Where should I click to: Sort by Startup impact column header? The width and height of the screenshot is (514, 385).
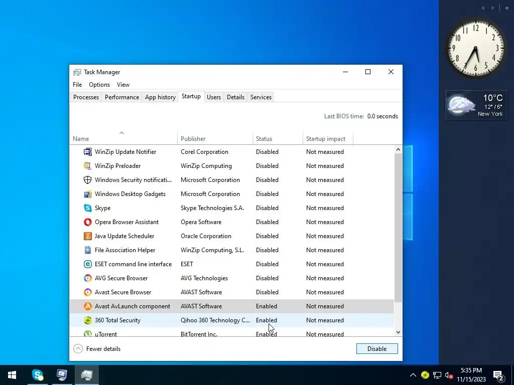pyautogui.click(x=328, y=138)
